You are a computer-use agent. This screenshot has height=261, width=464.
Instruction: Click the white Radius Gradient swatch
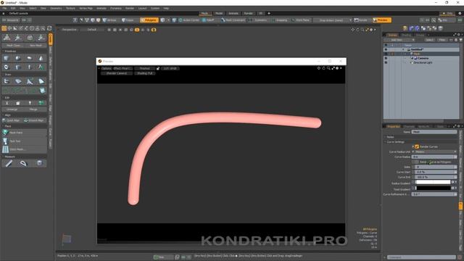[x=433, y=182]
